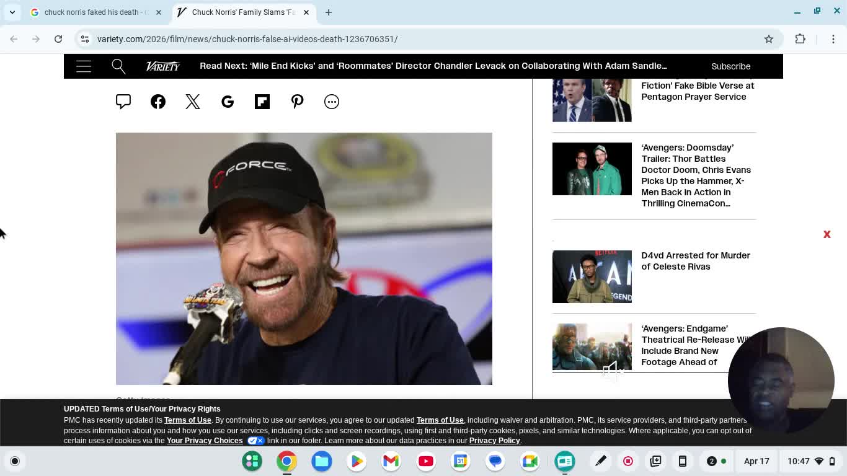Share the article on X
847x476 pixels.
tap(192, 101)
